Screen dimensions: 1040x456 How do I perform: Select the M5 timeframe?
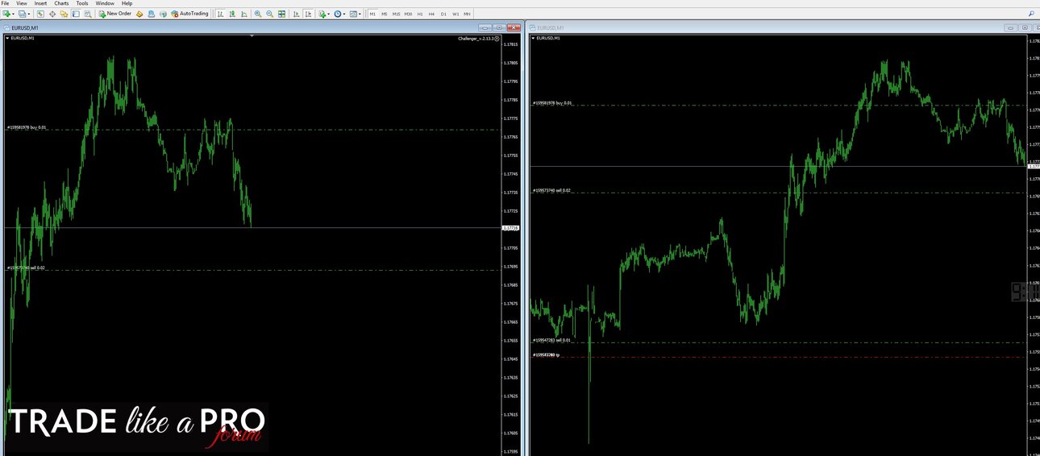[385, 14]
